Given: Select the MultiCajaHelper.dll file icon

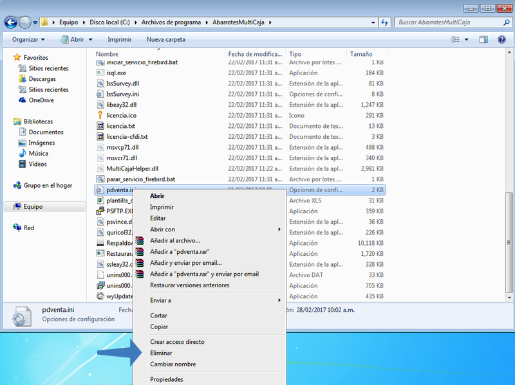Looking at the screenshot, I should coord(100,168).
